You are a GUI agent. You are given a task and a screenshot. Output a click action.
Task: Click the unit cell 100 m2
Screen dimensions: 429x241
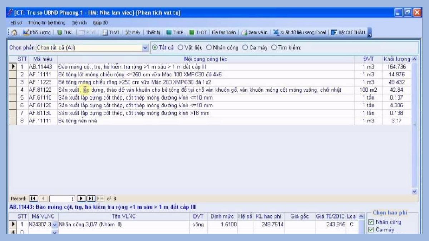tap(368, 90)
